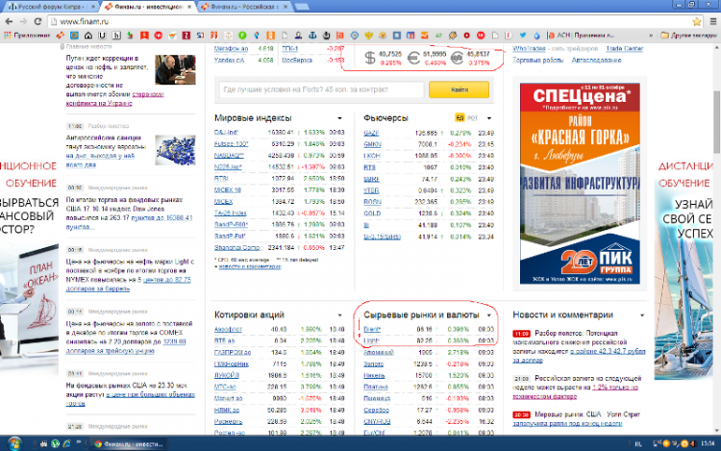
Task: Select the grey toggle option in Фьючерсы header
Action: point(472,118)
